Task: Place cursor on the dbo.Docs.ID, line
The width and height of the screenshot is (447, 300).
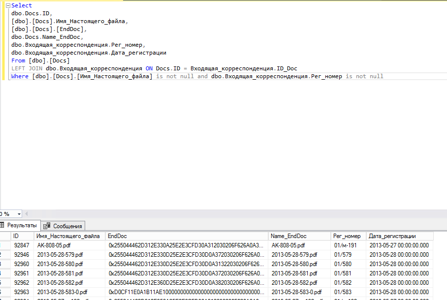Action: coord(32,13)
